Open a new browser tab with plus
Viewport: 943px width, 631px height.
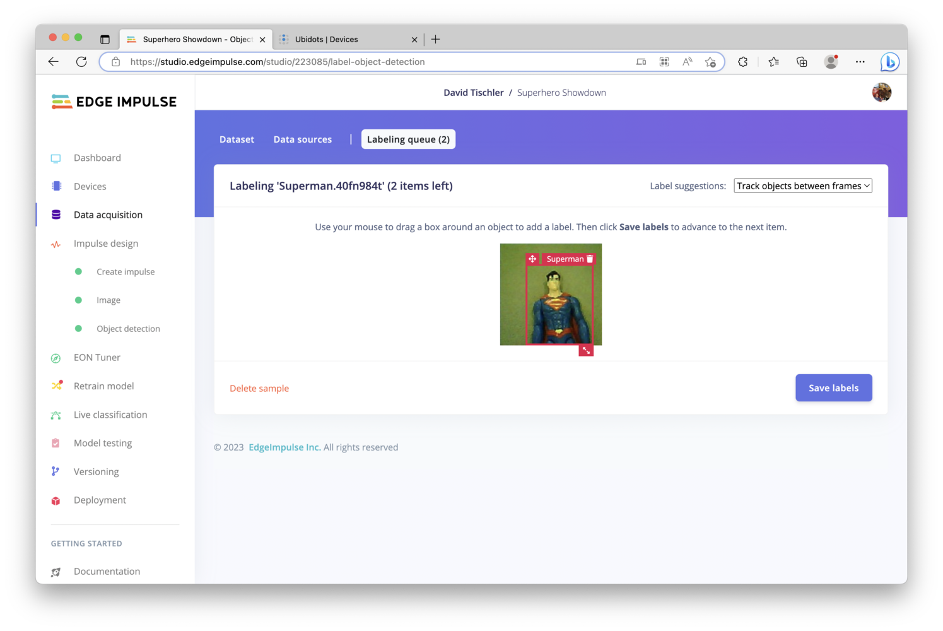pos(435,39)
